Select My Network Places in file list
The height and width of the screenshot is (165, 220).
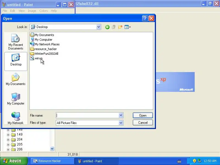(45, 44)
